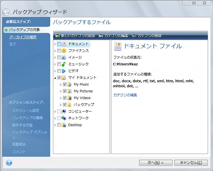
Task: Go to the アーカイブの場所 step
Action: click(23, 37)
